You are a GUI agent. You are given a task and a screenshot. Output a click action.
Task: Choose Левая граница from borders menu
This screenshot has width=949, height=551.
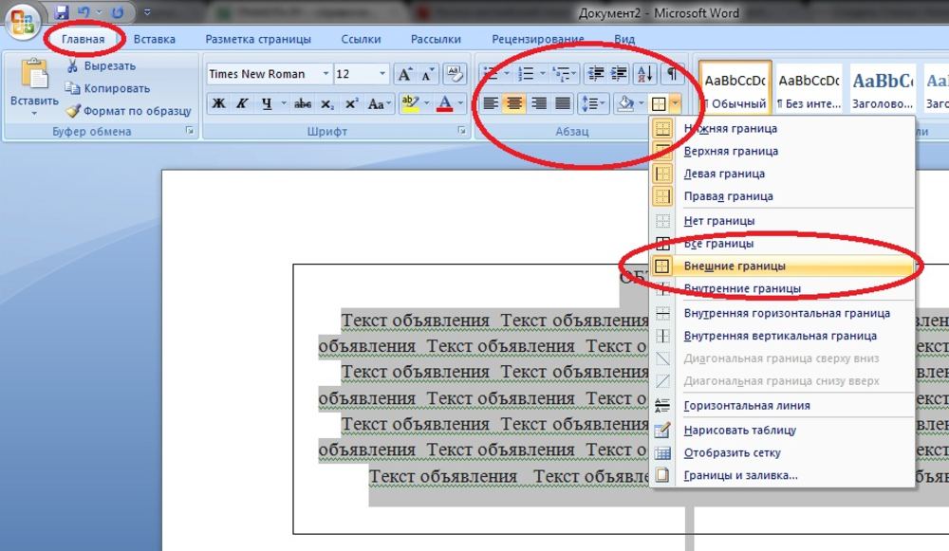coord(782,174)
